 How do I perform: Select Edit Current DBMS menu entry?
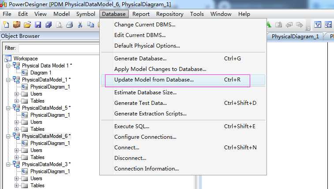coord(183,35)
